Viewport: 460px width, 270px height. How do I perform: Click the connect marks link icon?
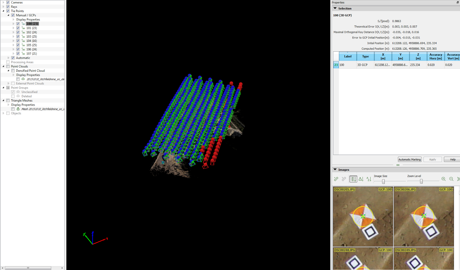pos(336,179)
